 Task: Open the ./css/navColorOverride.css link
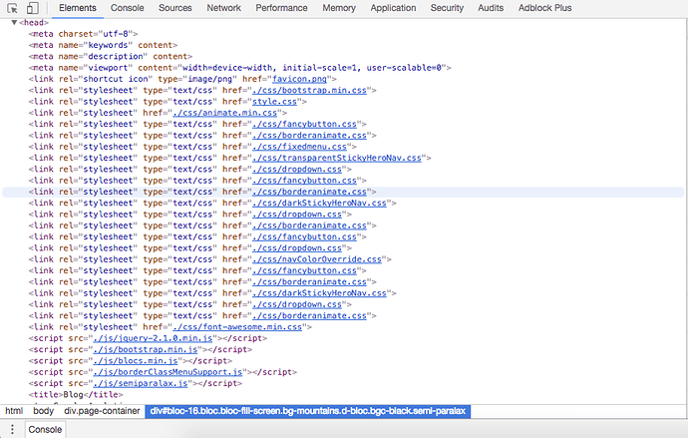click(317, 259)
